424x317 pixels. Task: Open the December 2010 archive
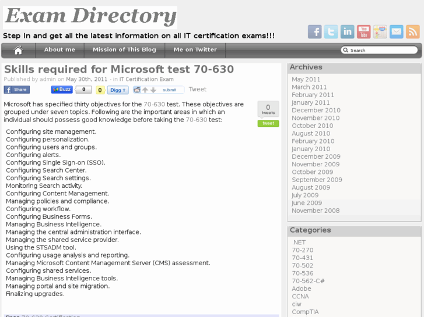coord(316,111)
